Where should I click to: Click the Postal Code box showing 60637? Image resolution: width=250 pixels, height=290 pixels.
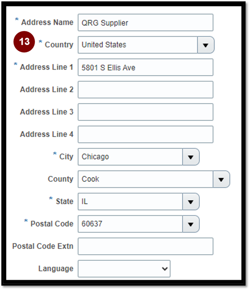pyautogui.click(x=130, y=224)
